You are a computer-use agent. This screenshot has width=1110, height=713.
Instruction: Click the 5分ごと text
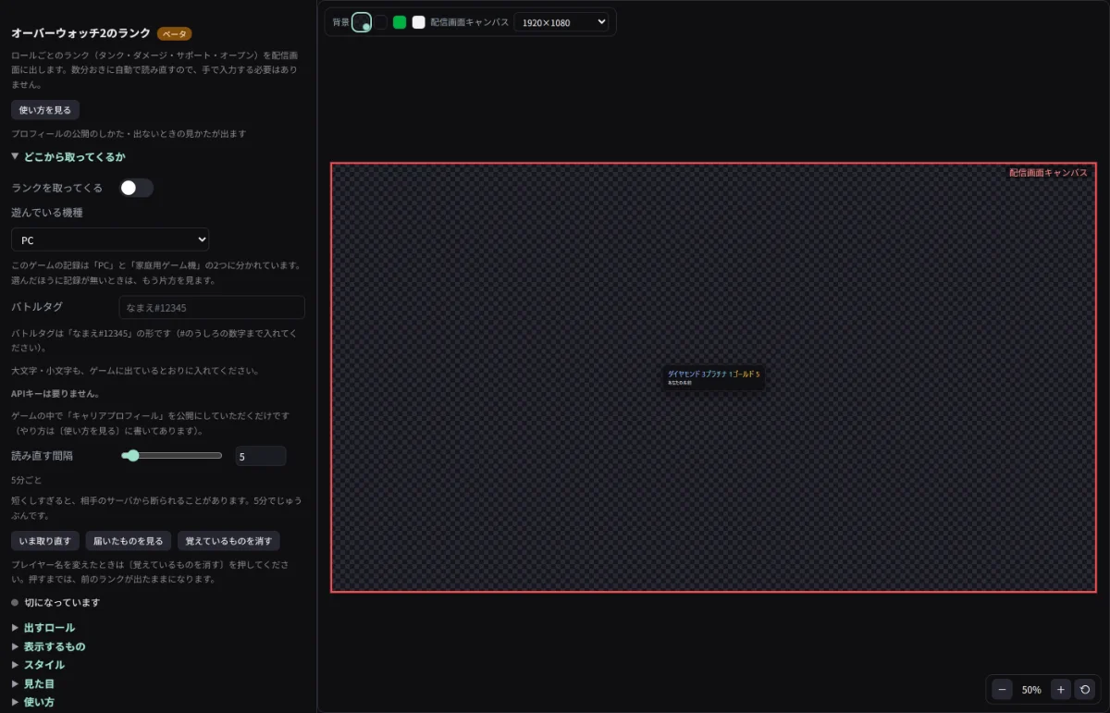pos(26,481)
